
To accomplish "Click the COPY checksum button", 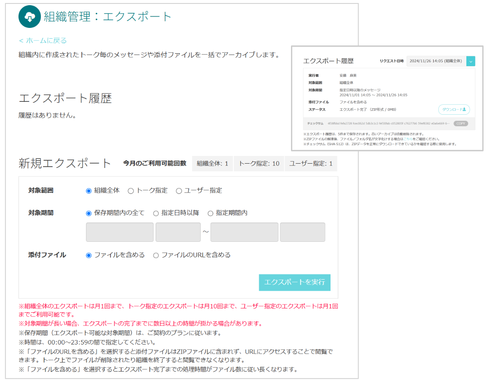I will click(x=461, y=124).
